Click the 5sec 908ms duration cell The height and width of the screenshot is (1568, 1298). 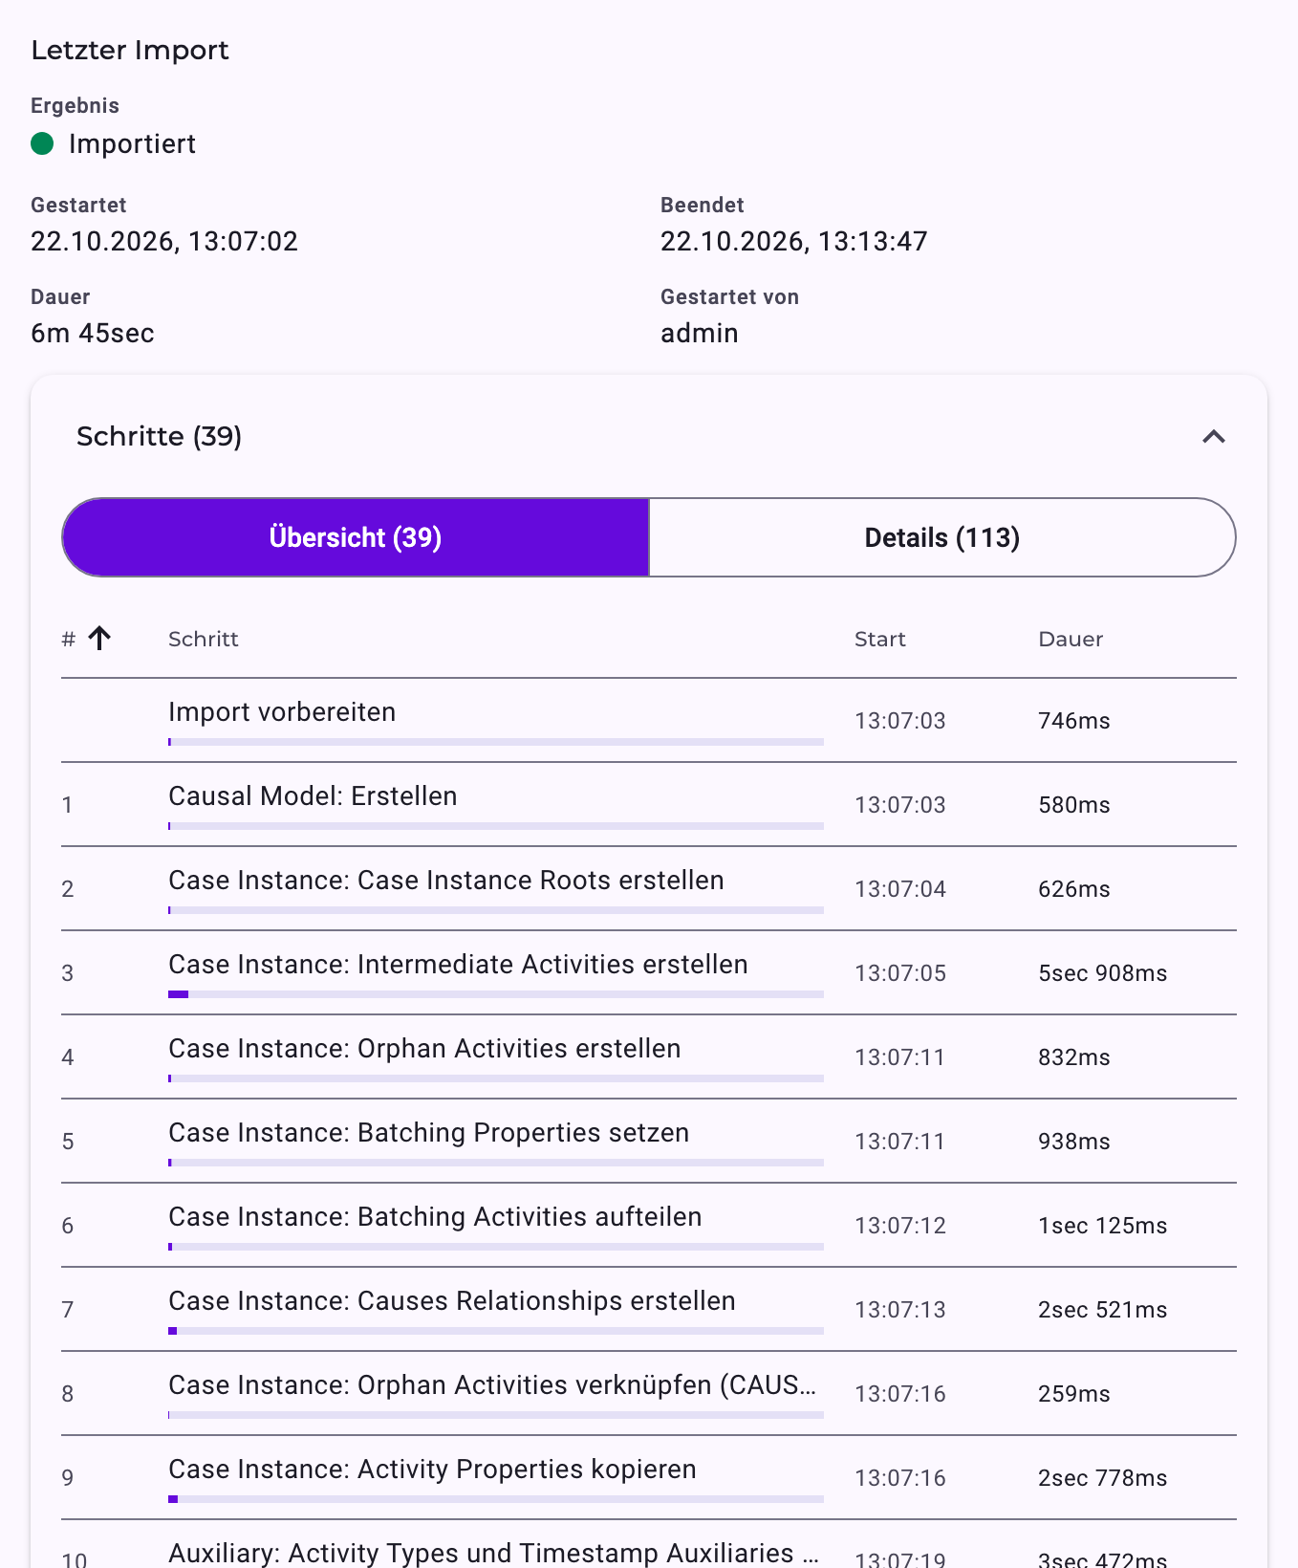pos(1103,973)
